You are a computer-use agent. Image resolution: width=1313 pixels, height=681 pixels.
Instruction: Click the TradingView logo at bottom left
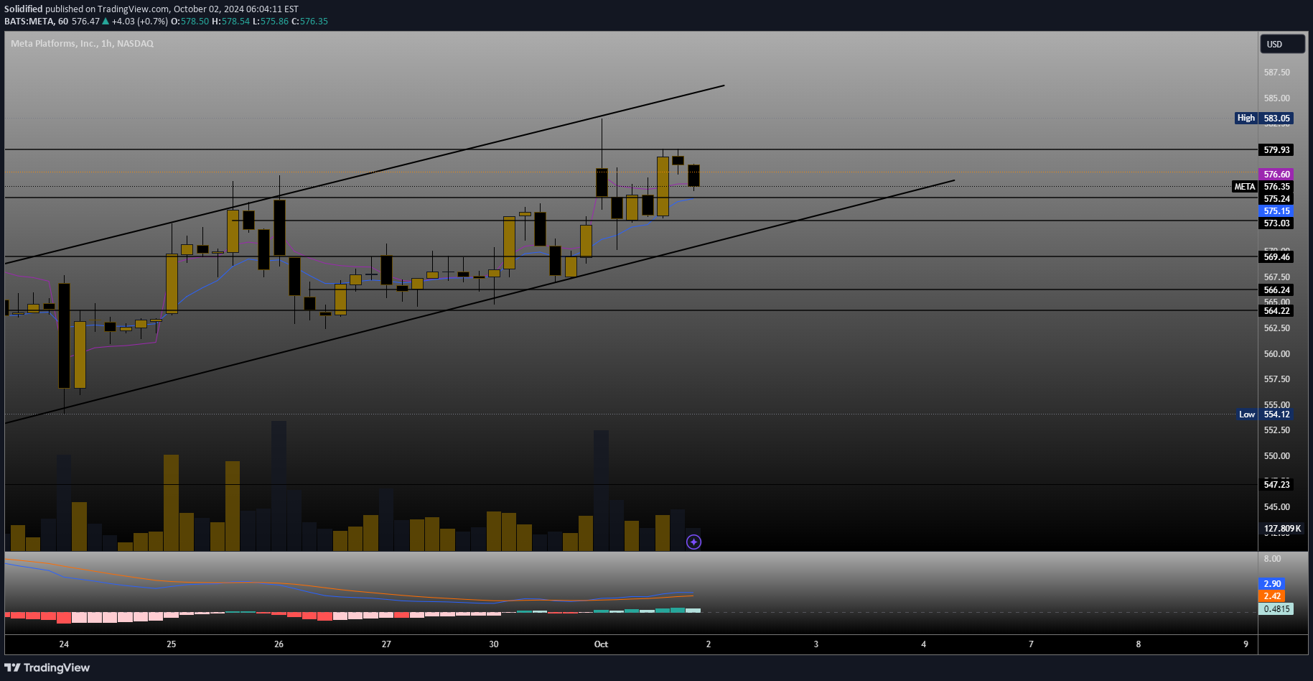click(47, 668)
